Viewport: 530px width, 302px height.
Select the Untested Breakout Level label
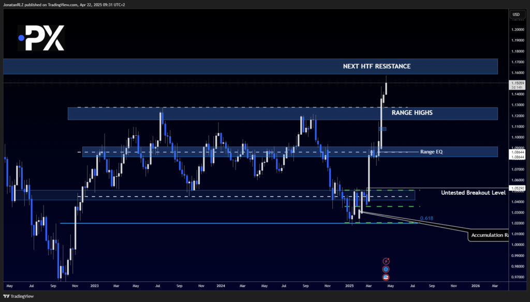click(473, 193)
